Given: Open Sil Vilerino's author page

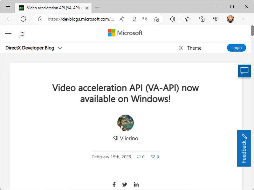Looking at the screenshot, I should 126,138.
